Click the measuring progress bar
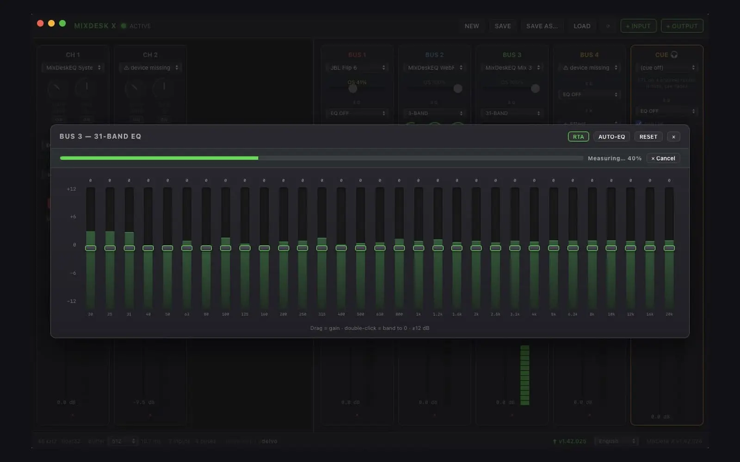The height and width of the screenshot is (462, 740). pos(321,158)
